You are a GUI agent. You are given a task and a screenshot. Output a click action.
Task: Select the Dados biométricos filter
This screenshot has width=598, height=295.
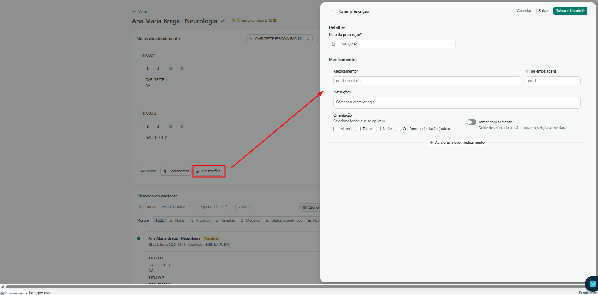pyautogui.click(x=284, y=220)
